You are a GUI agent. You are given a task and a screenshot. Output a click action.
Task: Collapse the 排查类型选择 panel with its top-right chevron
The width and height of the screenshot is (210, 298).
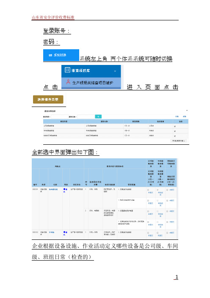click(187, 110)
